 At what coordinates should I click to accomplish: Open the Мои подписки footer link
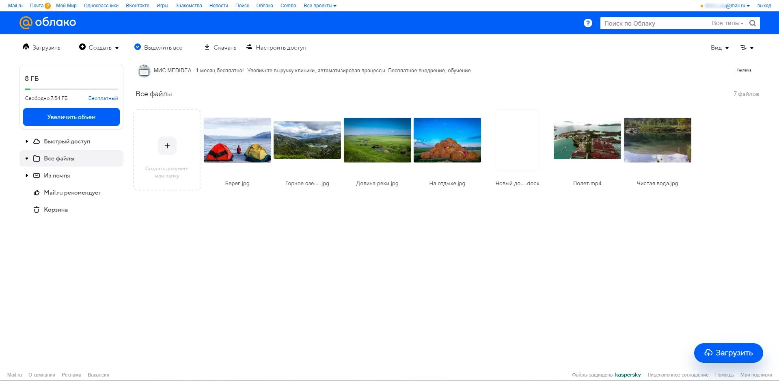pos(756,375)
